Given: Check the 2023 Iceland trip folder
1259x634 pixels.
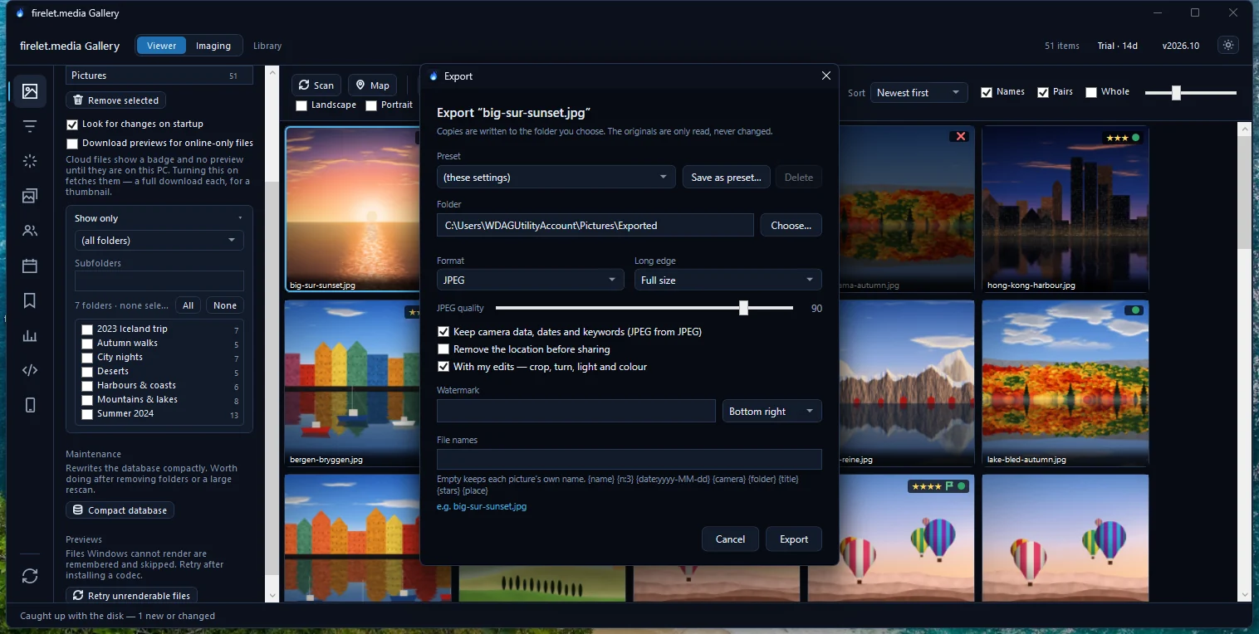Looking at the screenshot, I should pos(86,329).
